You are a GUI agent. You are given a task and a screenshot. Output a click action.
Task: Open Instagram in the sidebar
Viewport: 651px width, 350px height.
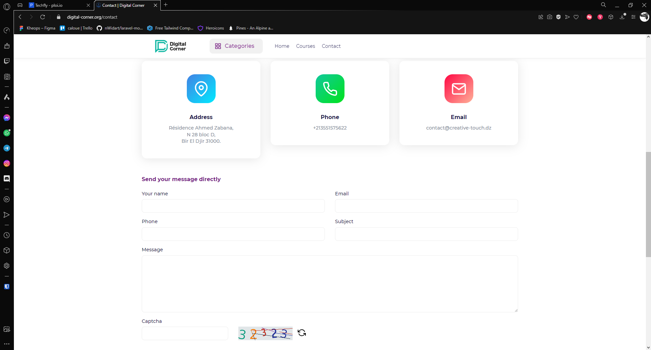point(7,163)
